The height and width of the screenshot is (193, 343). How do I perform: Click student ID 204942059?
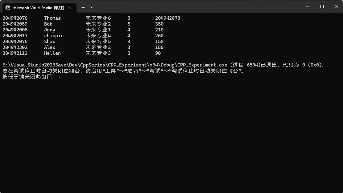pos(15,24)
